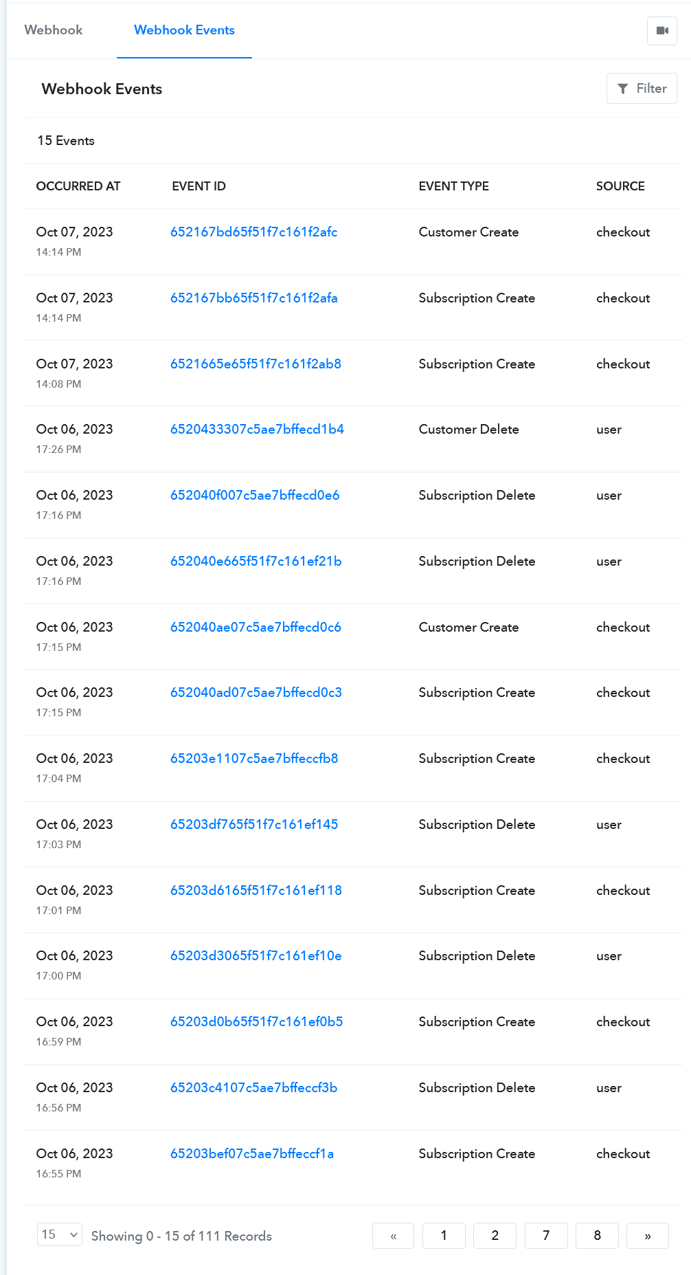Open the Filter funnel button
This screenshot has width=691, height=1275.
point(642,89)
